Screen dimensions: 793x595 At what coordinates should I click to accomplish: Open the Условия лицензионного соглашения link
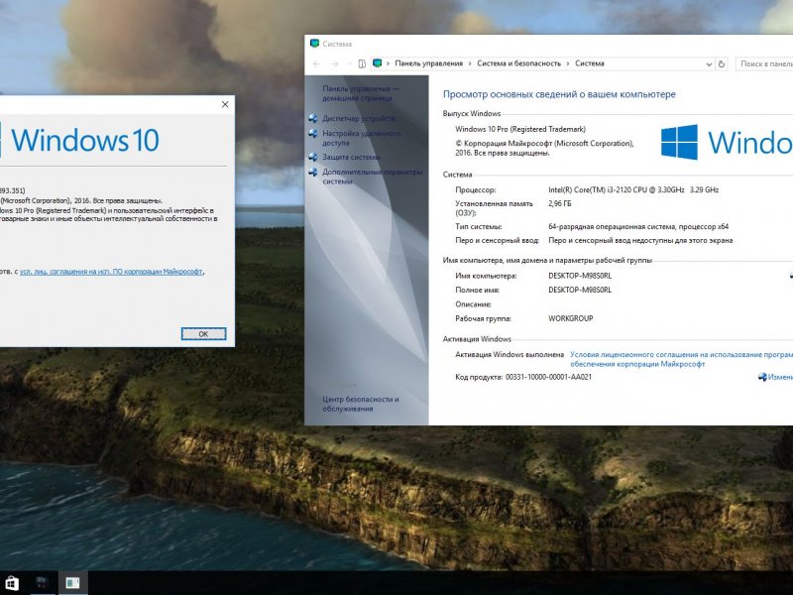(x=681, y=359)
